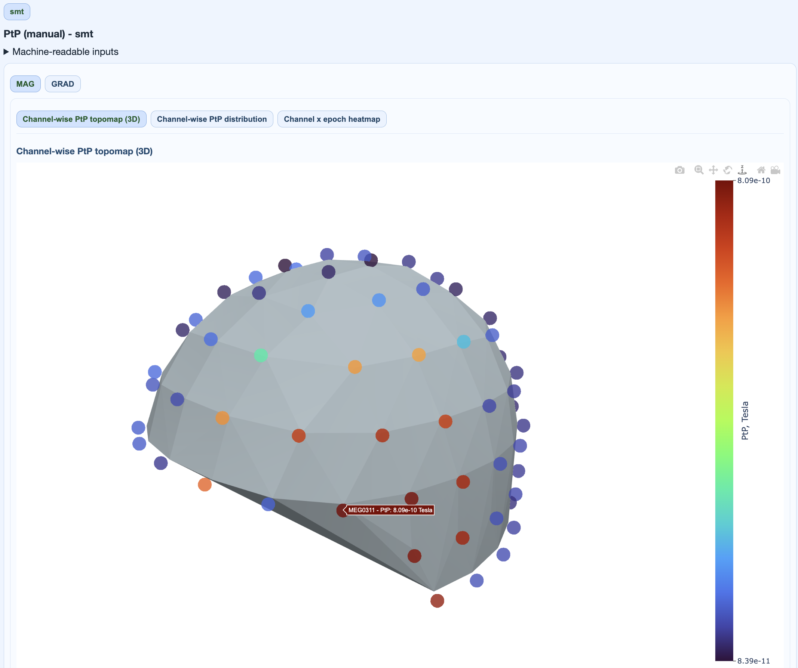Viewport: 798px width, 668px height.
Task: Select the Zoom tool in plot modebar
Action: (x=699, y=170)
